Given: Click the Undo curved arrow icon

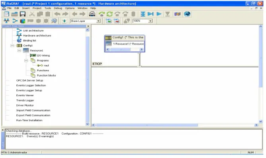Looking at the screenshot, I should pyautogui.click(x=57, y=14).
